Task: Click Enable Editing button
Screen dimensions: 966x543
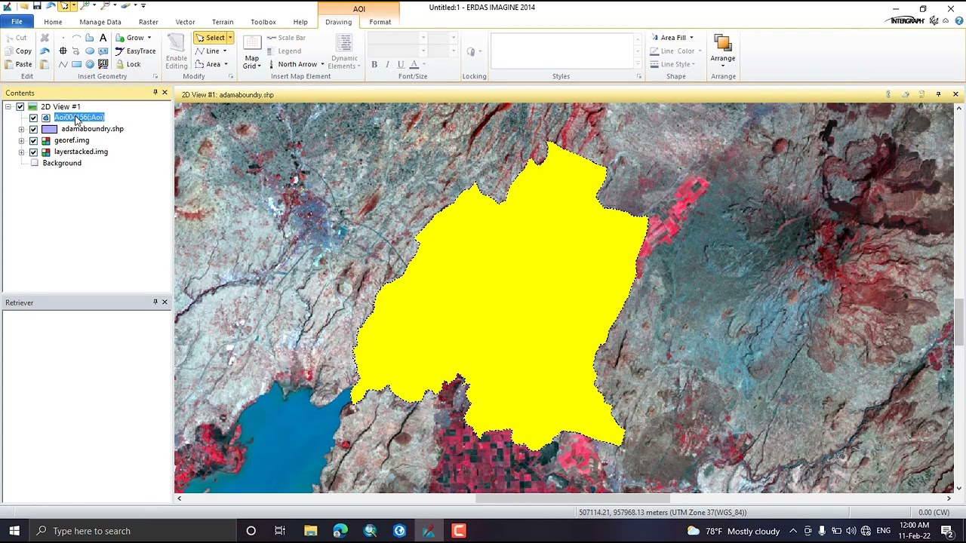Action: (176, 52)
